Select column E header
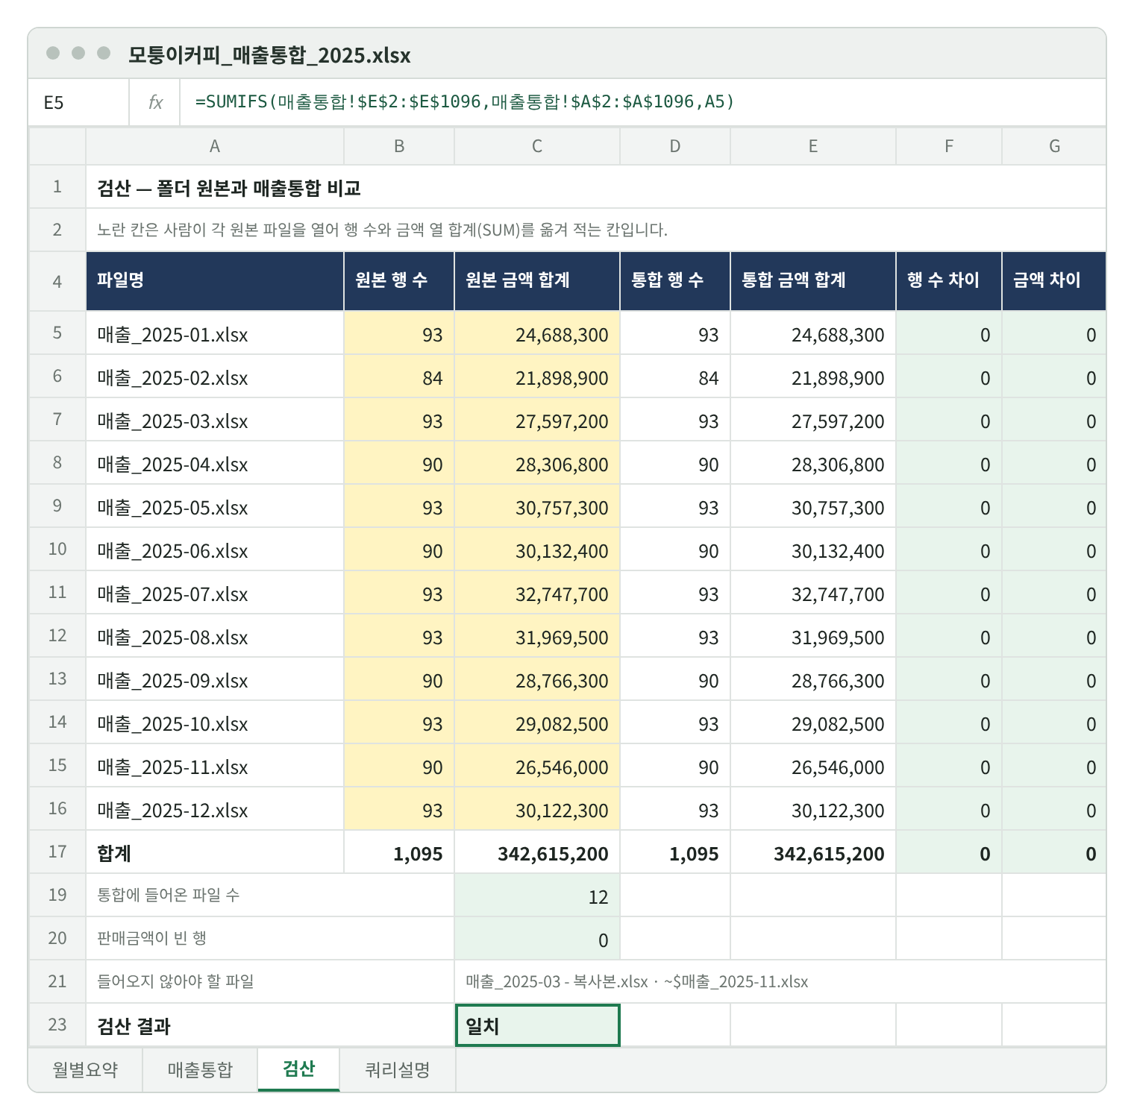This screenshot has width=1134, height=1120. pyautogui.click(x=813, y=146)
